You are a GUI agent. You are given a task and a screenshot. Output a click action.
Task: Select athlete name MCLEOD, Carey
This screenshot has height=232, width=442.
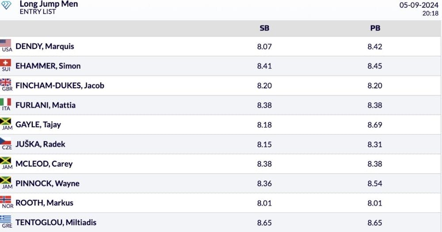[44, 164]
